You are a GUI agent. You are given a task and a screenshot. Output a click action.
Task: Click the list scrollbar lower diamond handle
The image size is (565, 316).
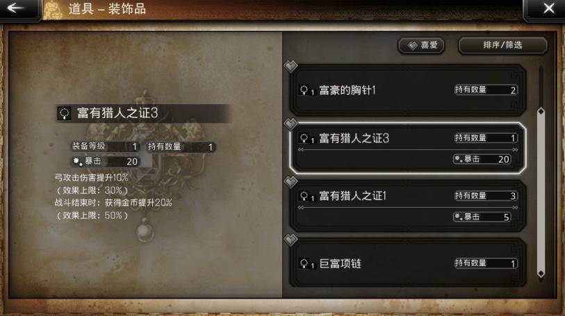[x=541, y=274]
